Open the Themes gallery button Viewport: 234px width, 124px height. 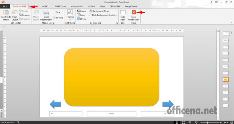coord(70,15)
